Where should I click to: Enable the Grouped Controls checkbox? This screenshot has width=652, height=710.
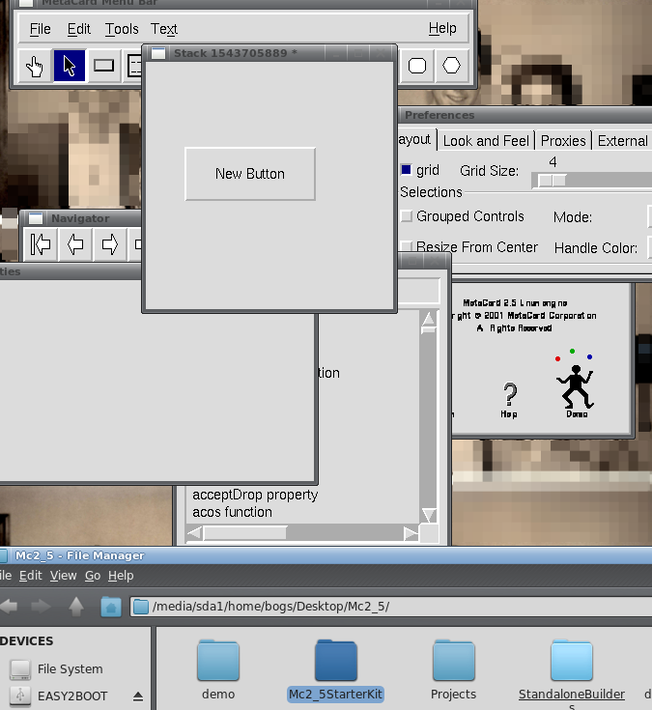point(407,216)
